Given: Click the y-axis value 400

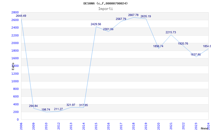Looking at the screenshot, I should click(16, 104).
